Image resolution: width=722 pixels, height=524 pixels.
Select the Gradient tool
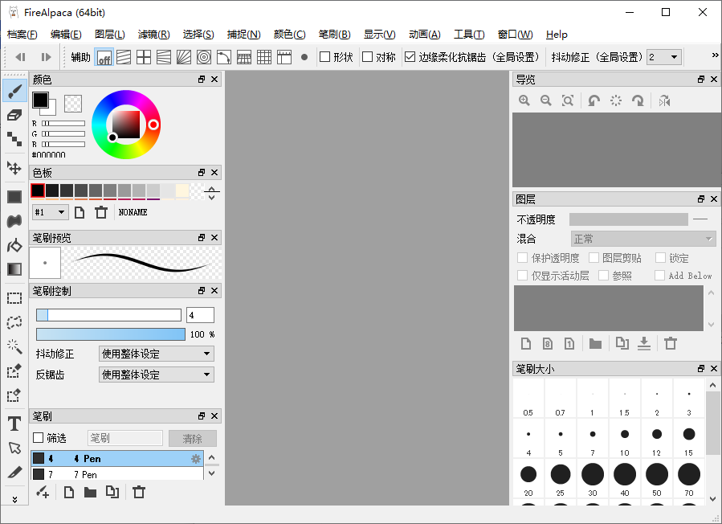tap(14, 269)
